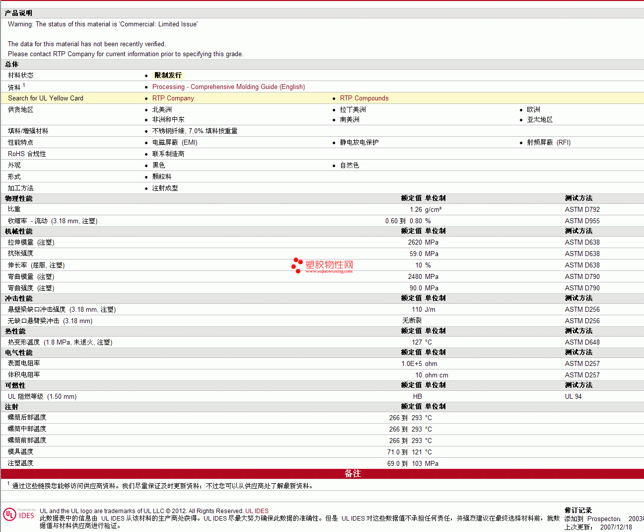Click the UL IDES logo icon
644x532 pixels.
pos(19,514)
